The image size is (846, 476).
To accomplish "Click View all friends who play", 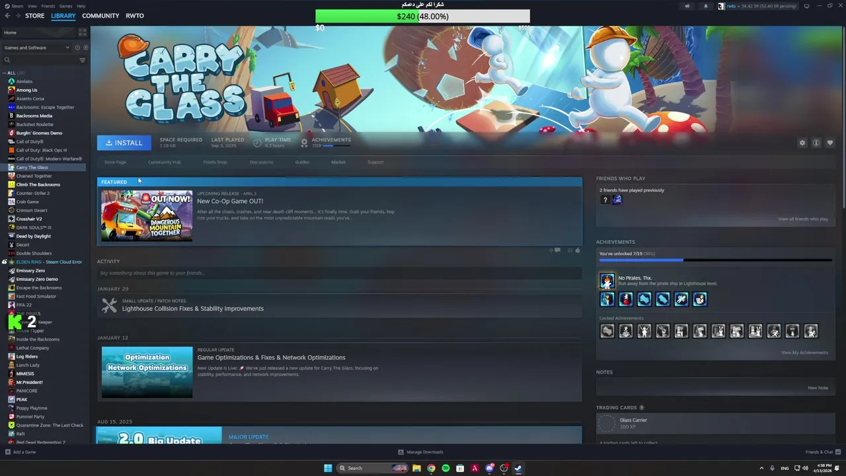I will (803, 219).
